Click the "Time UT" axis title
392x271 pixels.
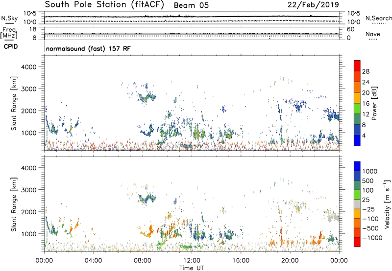192,268
